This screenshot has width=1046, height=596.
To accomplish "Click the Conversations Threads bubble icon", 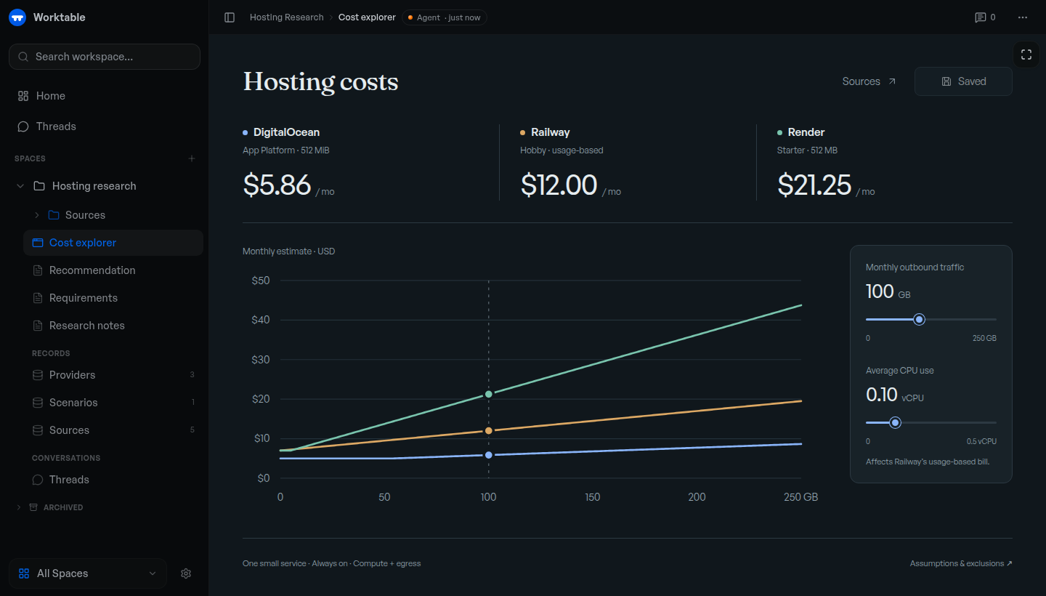I will [38, 480].
